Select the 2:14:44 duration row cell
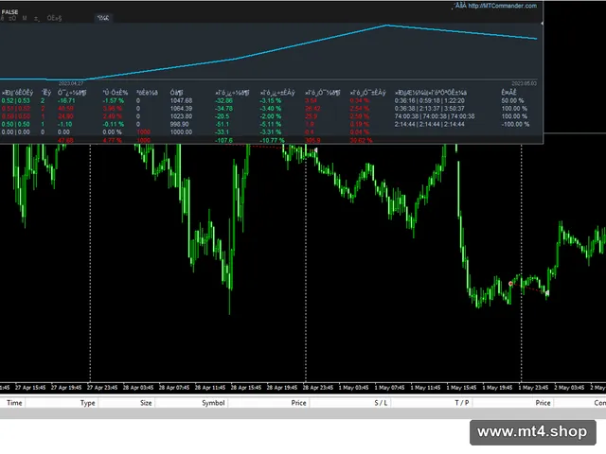The height and width of the screenshot is (454, 606). 429,124
